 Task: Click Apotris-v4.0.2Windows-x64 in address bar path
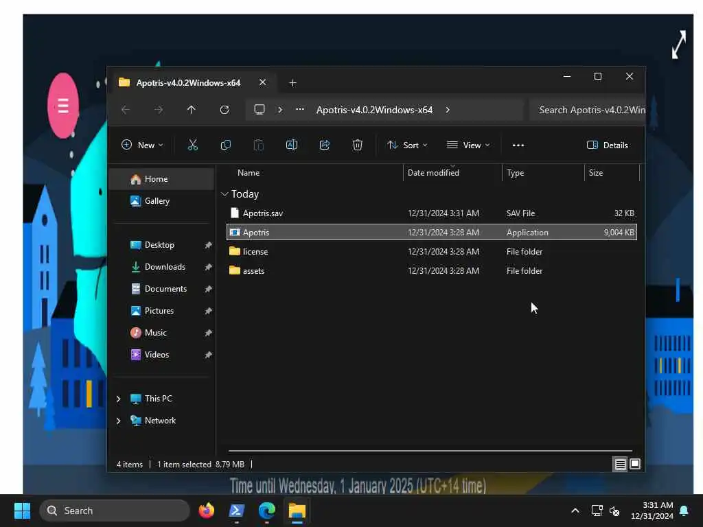(x=374, y=110)
